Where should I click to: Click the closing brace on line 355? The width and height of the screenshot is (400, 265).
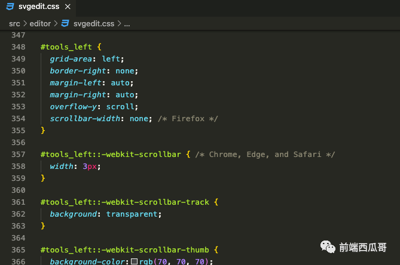point(43,131)
